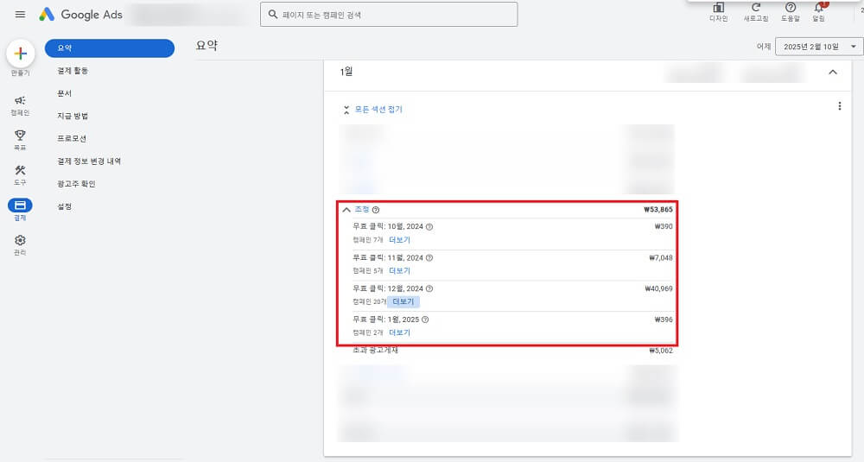Collapse the 1월 section chevron
Screen dimensions: 864x462
(x=833, y=73)
